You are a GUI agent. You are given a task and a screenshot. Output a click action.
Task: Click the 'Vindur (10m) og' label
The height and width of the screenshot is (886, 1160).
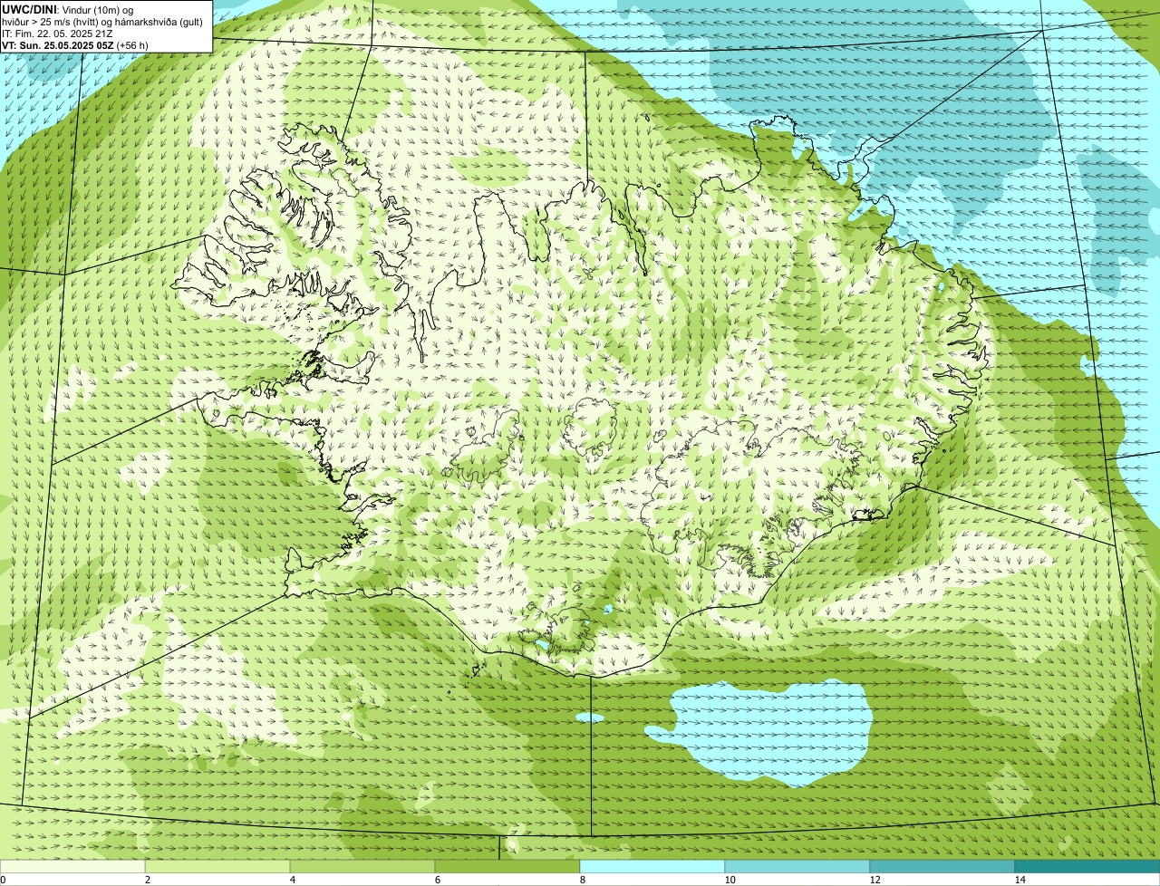97,9
